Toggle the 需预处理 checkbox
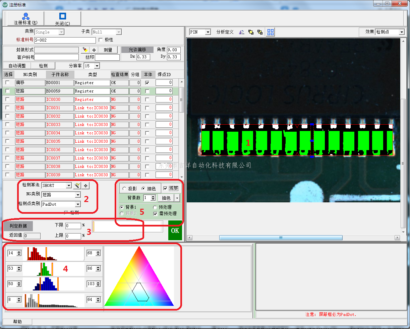 pos(155,214)
